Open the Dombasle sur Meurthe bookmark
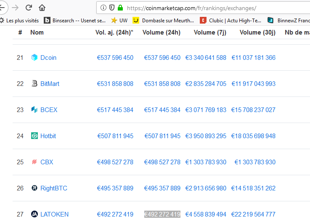This screenshot has height=222, width=310. 163,20
